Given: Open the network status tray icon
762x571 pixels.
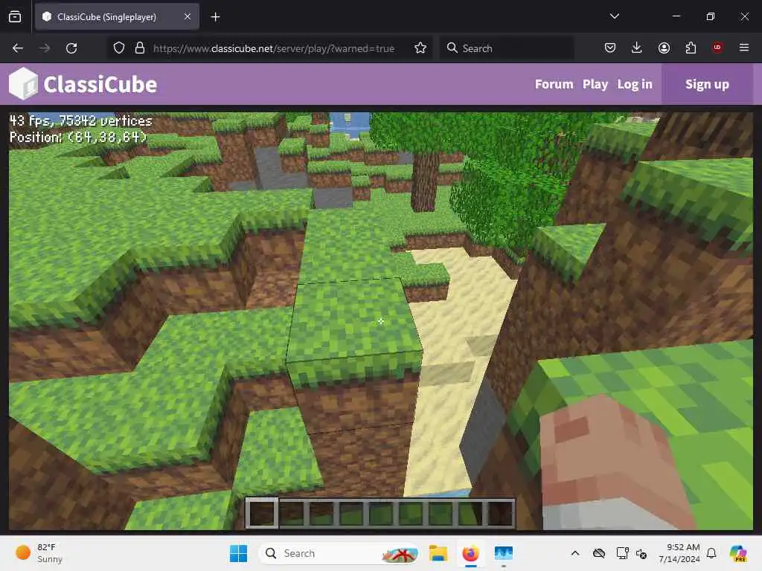Looking at the screenshot, I should click(x=622, y=553).
